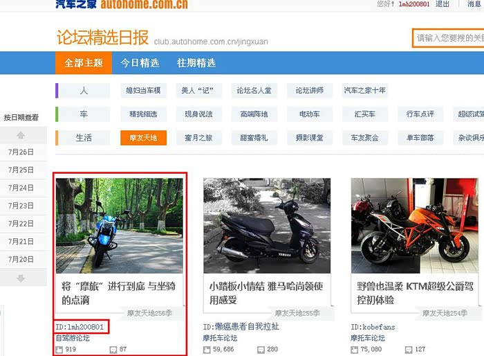
Task: Open the 全部主题 tab
Action: [x=84, y=63]
